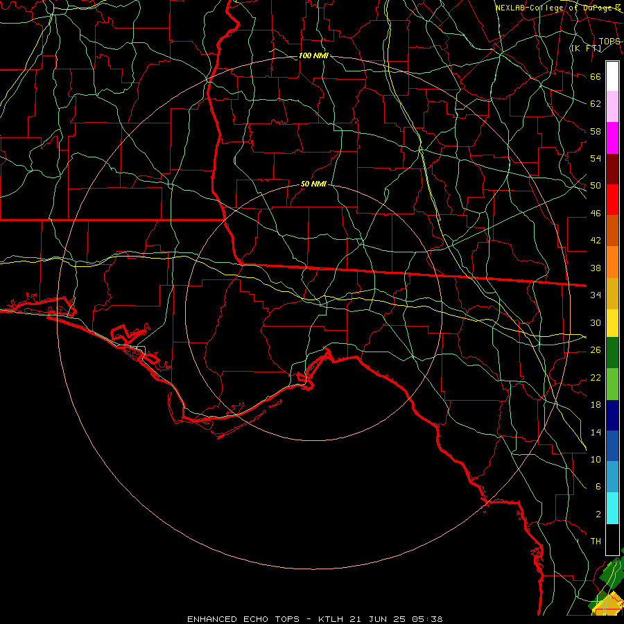
Task: Click the light pink 62 kft swatch
Action: click(x=612, y=106)
